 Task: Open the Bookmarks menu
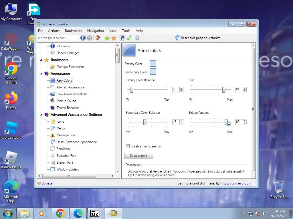point(73,31)
